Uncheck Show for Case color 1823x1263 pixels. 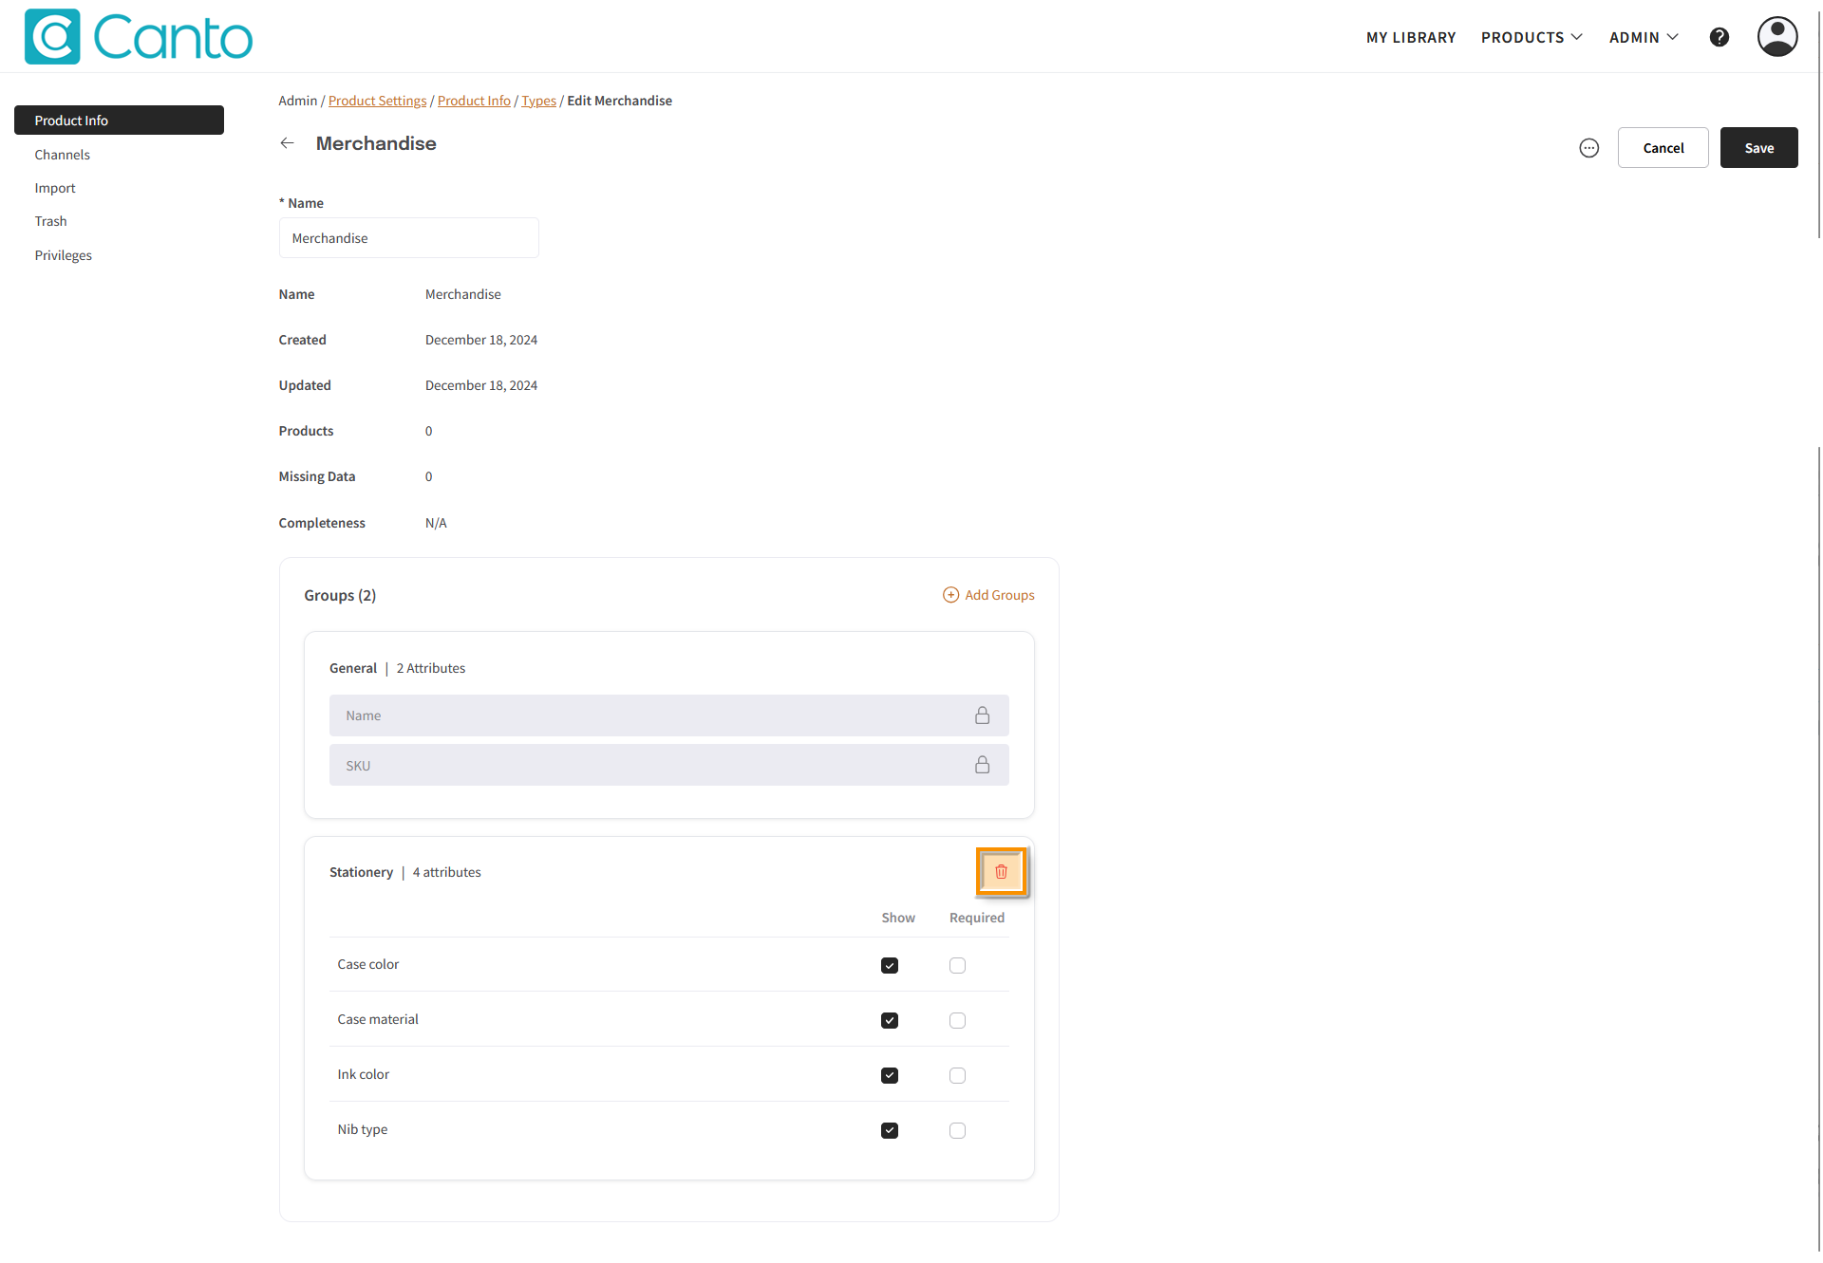coord(889,965)
